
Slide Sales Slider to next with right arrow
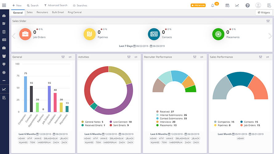(270, 36)
